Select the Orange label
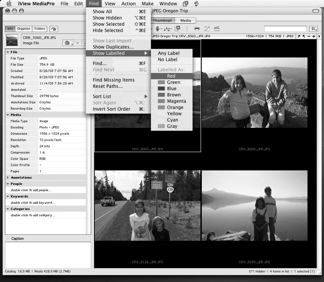The width and height of the screenshot is (324, 282). [172, 107]
